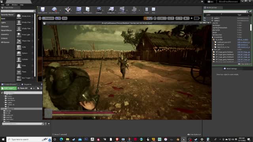Click the Label column header in World Outliner
This screenshot has height=142, width=253.
208,15
